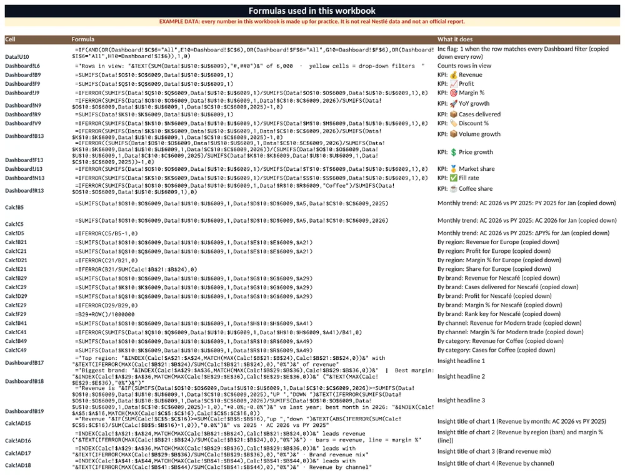Click the dollar icon beside Price growth

[x=453, y=152]
